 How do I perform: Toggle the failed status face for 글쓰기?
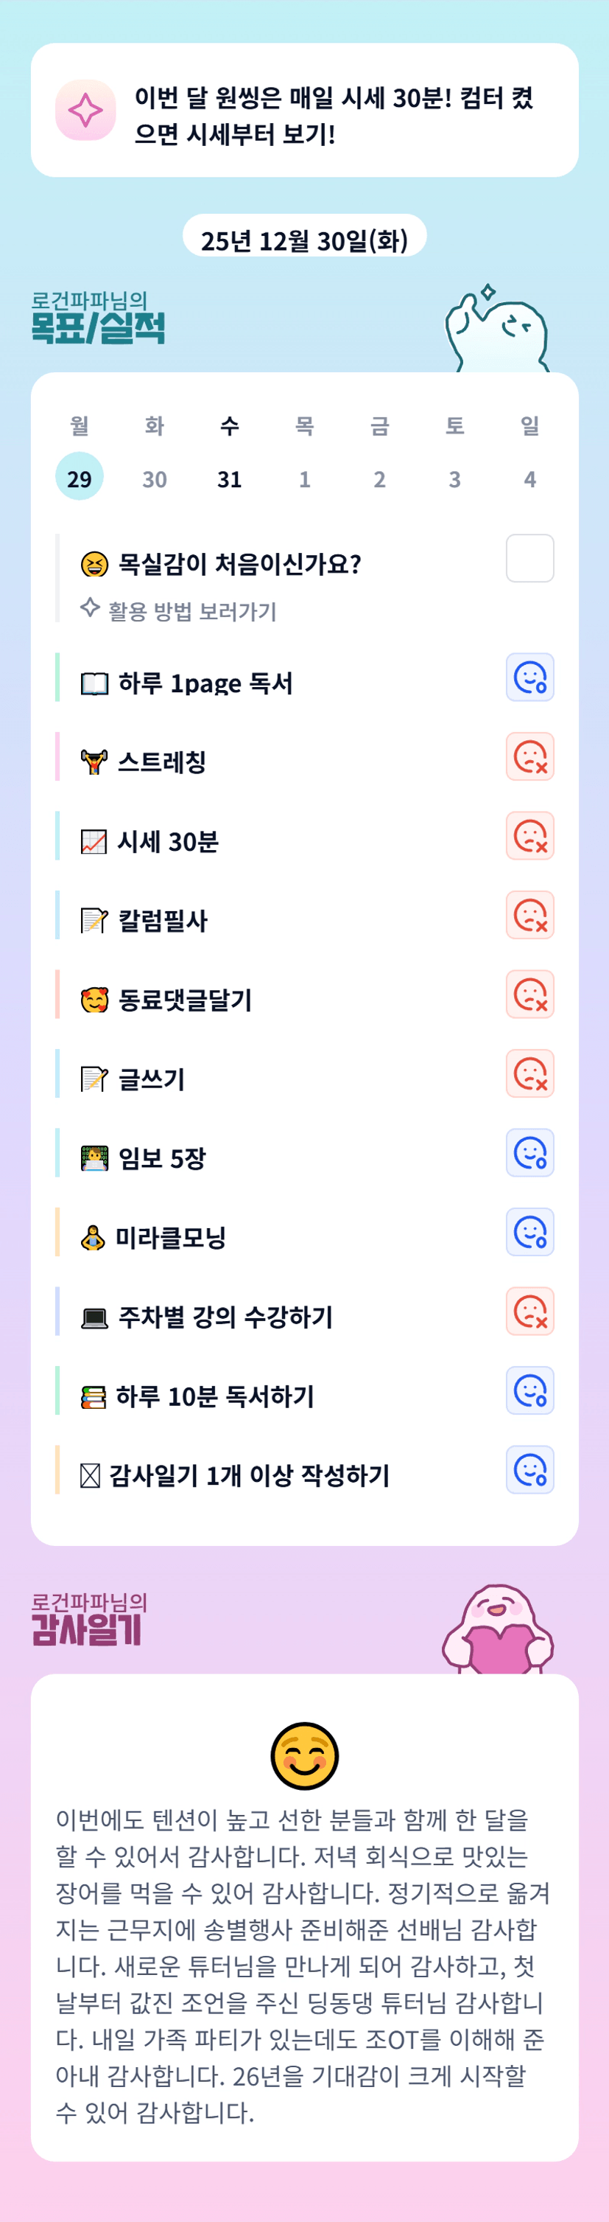point(529,1073)
